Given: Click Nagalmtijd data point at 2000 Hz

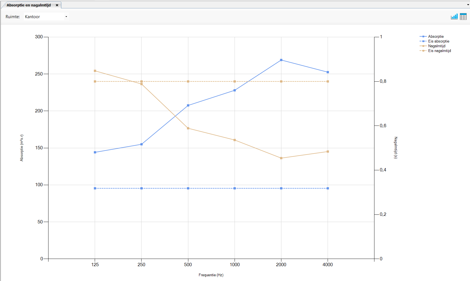Looking at the screenshot, I should coord(281,158).
